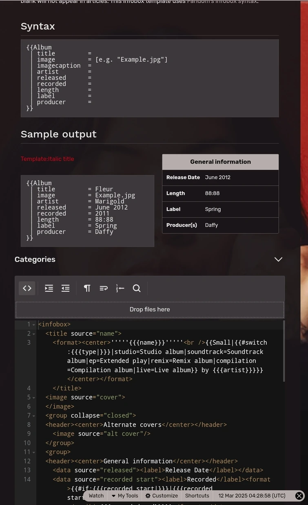This screenshot has width=308, height=505.
Task: Click the [e.g. "Example.jpg"] syntax text
Action: 131,60
